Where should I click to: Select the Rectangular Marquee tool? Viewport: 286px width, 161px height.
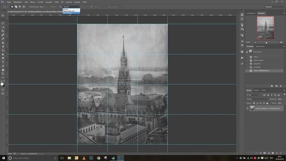click(x=3, y=20)
